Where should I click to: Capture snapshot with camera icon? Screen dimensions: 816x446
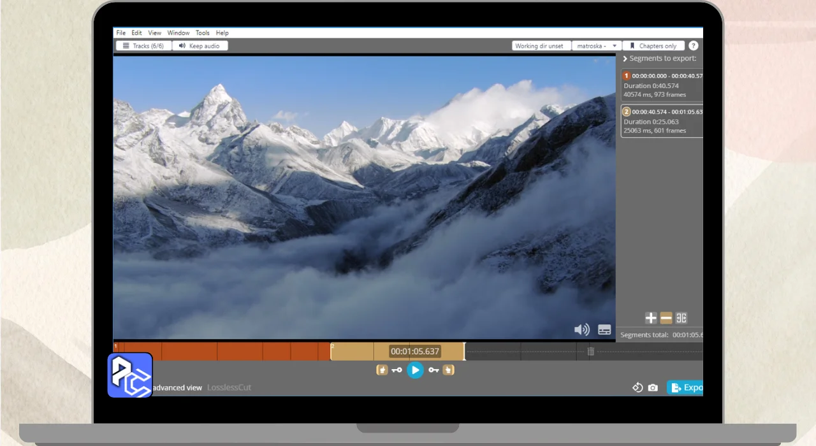(653, 387)
